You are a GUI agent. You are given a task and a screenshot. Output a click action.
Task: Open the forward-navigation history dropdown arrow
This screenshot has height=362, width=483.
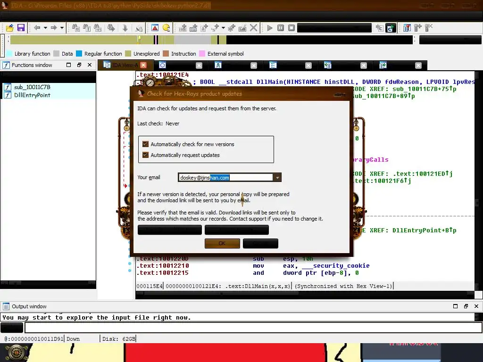[x=62, y=28]
